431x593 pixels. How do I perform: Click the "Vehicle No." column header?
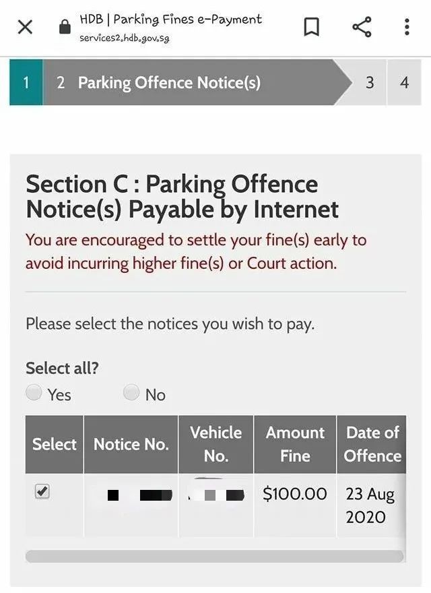[x=216, y=444]
